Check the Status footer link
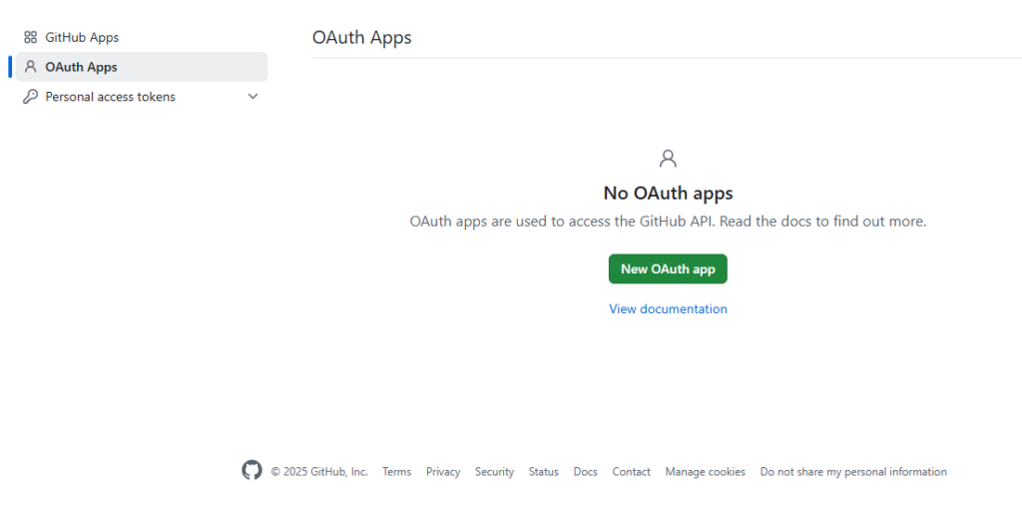1022x508 pixels. click(544, 471)
